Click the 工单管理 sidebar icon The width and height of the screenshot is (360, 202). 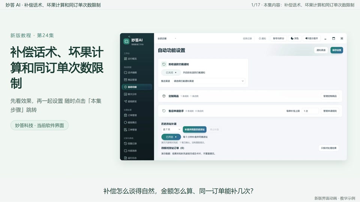tap(125, 130)
